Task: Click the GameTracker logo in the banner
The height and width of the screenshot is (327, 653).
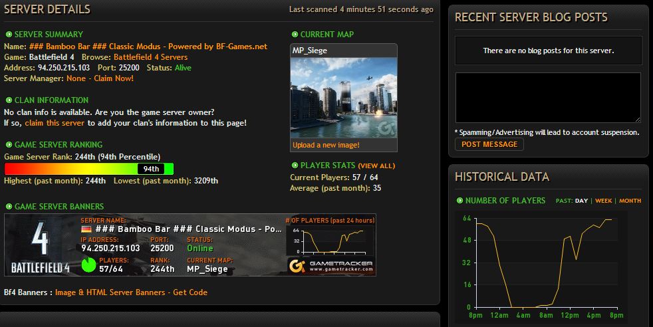Action: [331, 266]
